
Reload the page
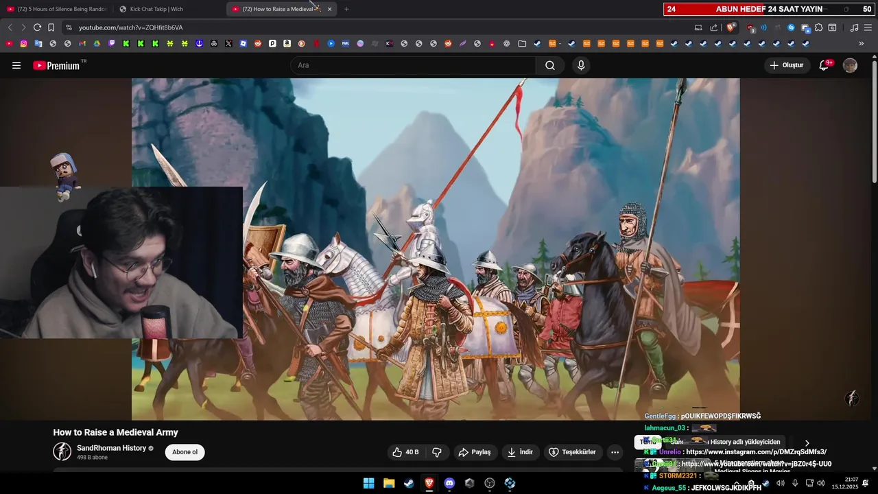[37, 27]
